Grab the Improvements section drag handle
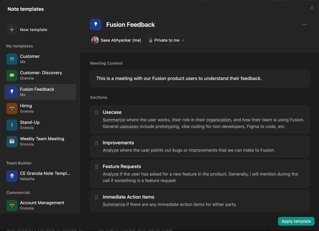Screen dimensions: 319x231 coord(97,143)
